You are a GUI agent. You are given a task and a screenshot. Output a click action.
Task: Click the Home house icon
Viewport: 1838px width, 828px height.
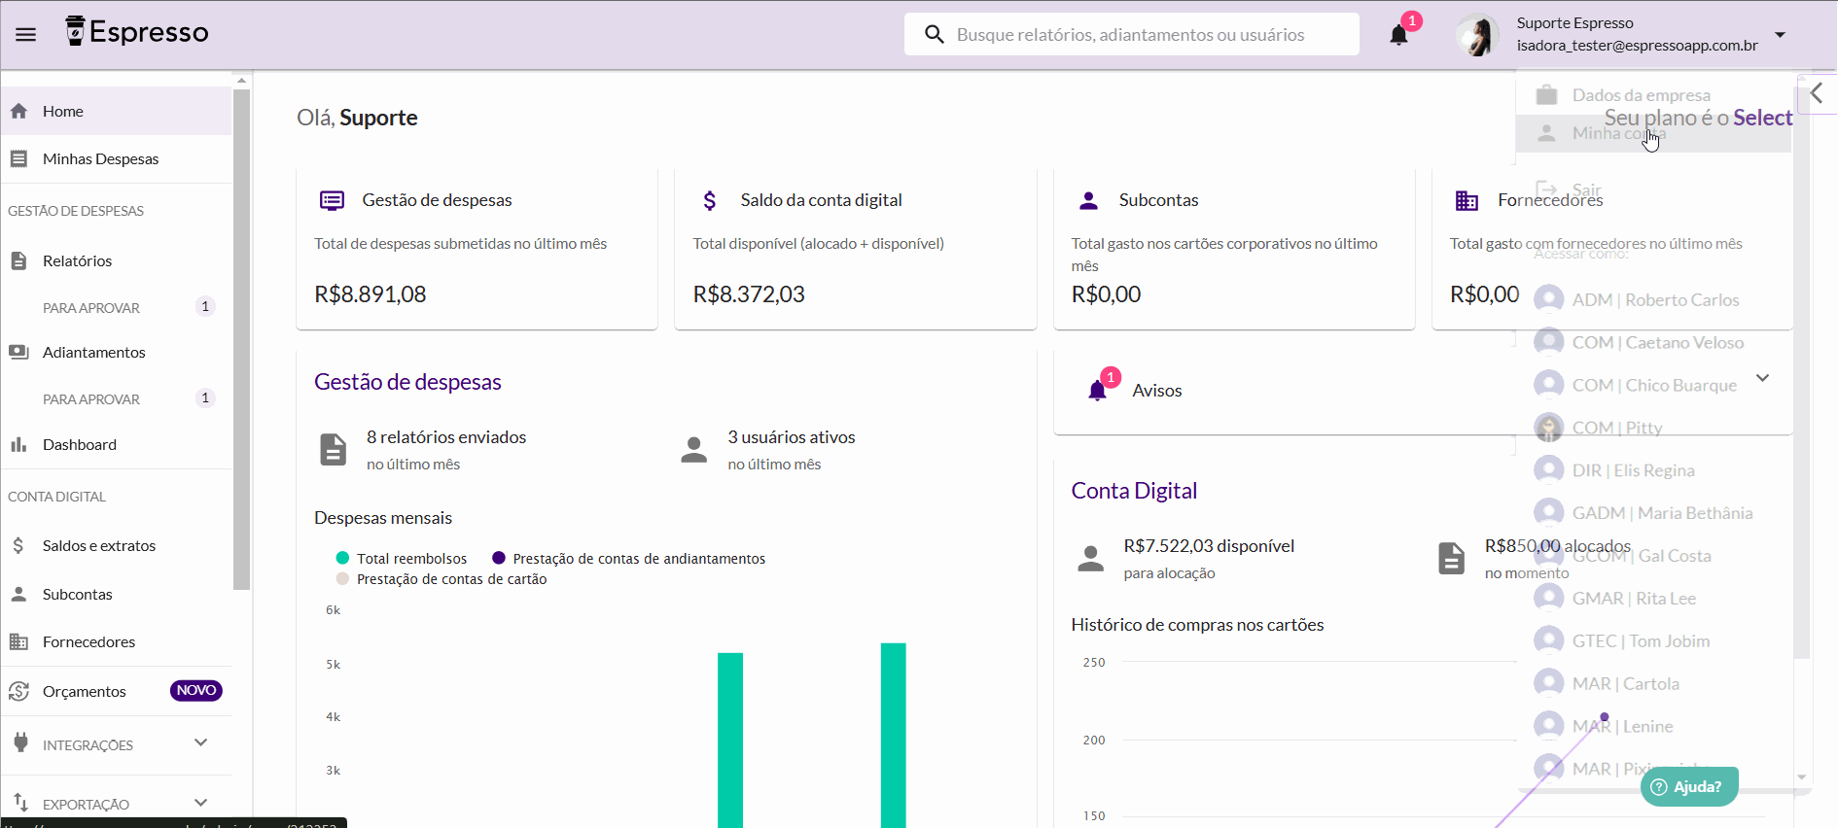point(18,111)
